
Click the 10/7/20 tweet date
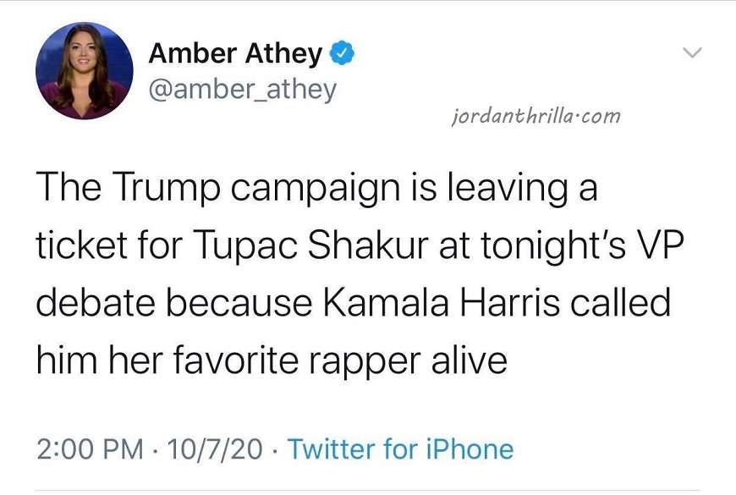[x=214, y=448]
